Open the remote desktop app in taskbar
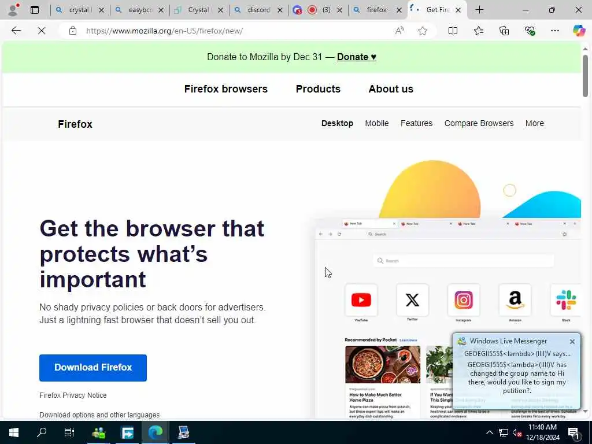The image size is (592, 444). click(183, 432)
